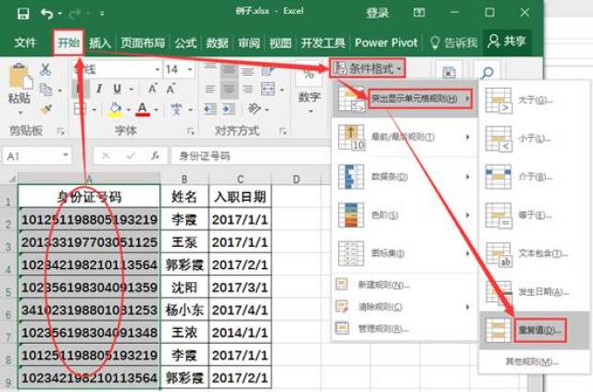Toggle center horizontal alignment
This screenshot has height=392, width=593.
229,90
